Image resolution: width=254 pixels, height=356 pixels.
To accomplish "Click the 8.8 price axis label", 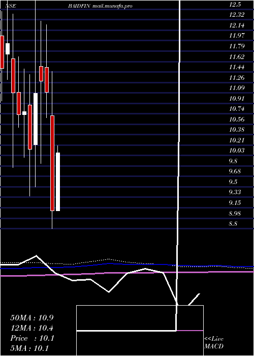I will pyautogui.click(x=233, y=224).
